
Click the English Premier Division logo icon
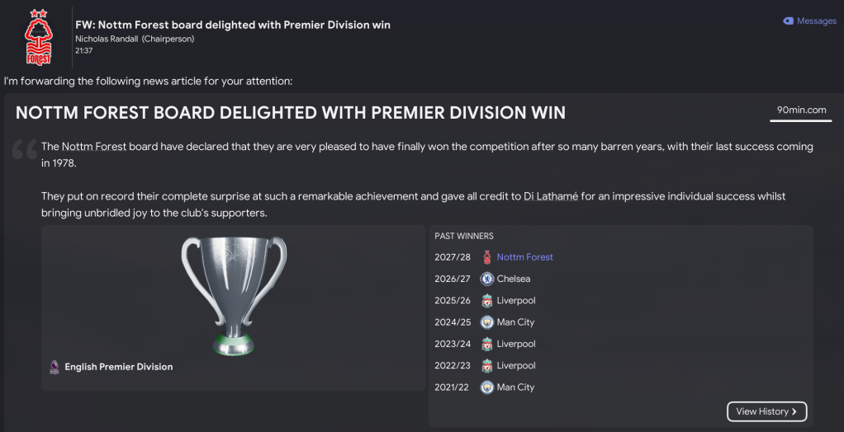coord(55,367)
